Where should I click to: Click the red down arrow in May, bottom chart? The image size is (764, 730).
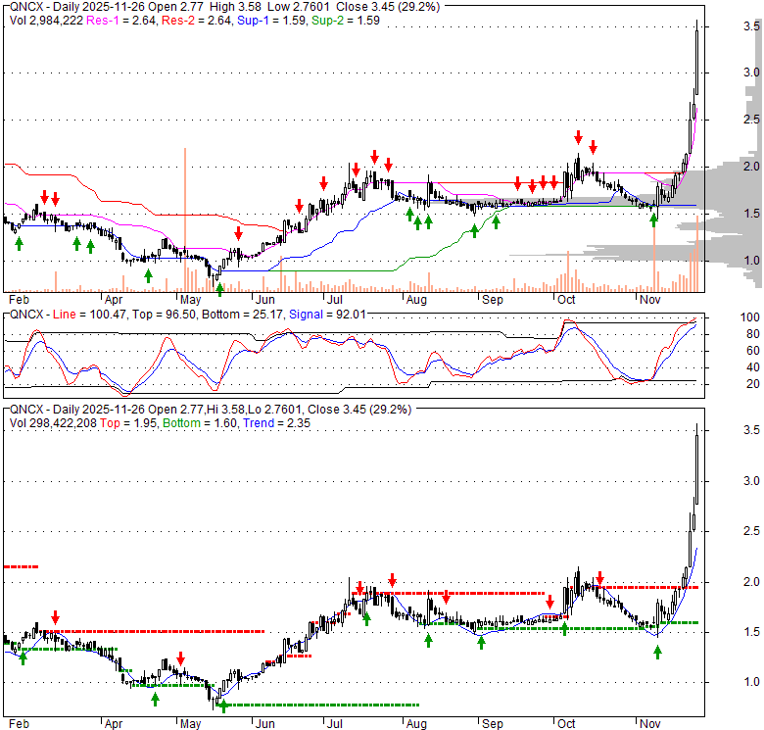click(180, 658)
